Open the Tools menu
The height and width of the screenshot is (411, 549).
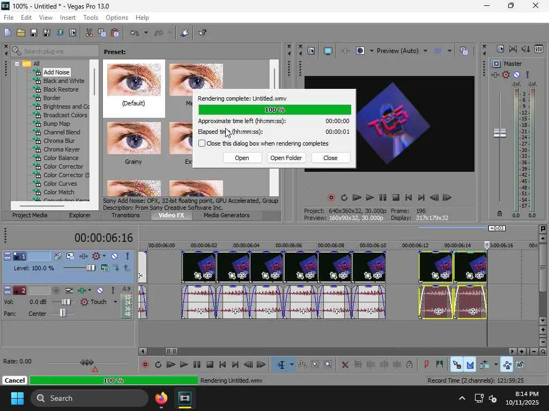pyautogui.click(x=91, y=18)
